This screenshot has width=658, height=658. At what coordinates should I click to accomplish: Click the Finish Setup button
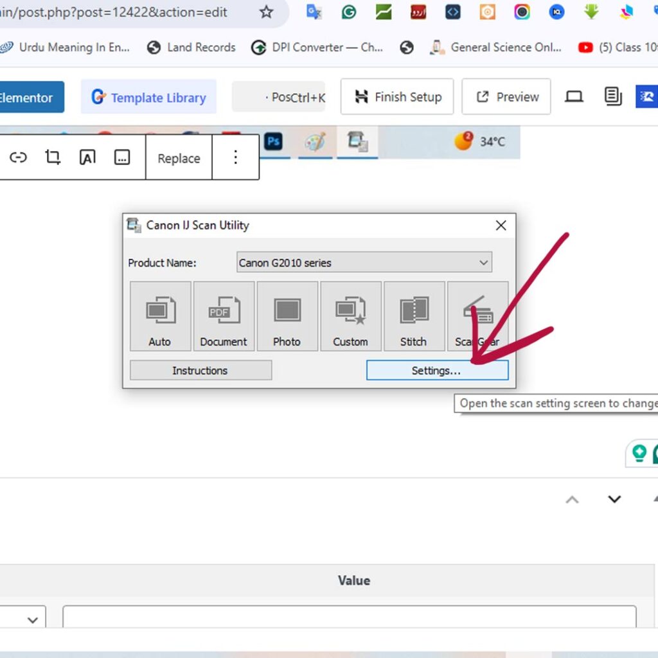[397, 97]
